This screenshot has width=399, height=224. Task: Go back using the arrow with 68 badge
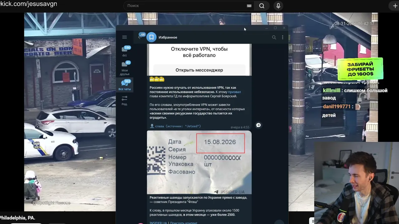click(x=140, y=37)
